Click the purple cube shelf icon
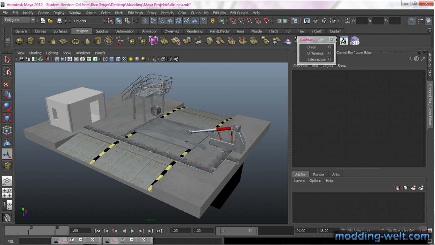Viewport: 435px width, 245px height. [x=153, y=41]
